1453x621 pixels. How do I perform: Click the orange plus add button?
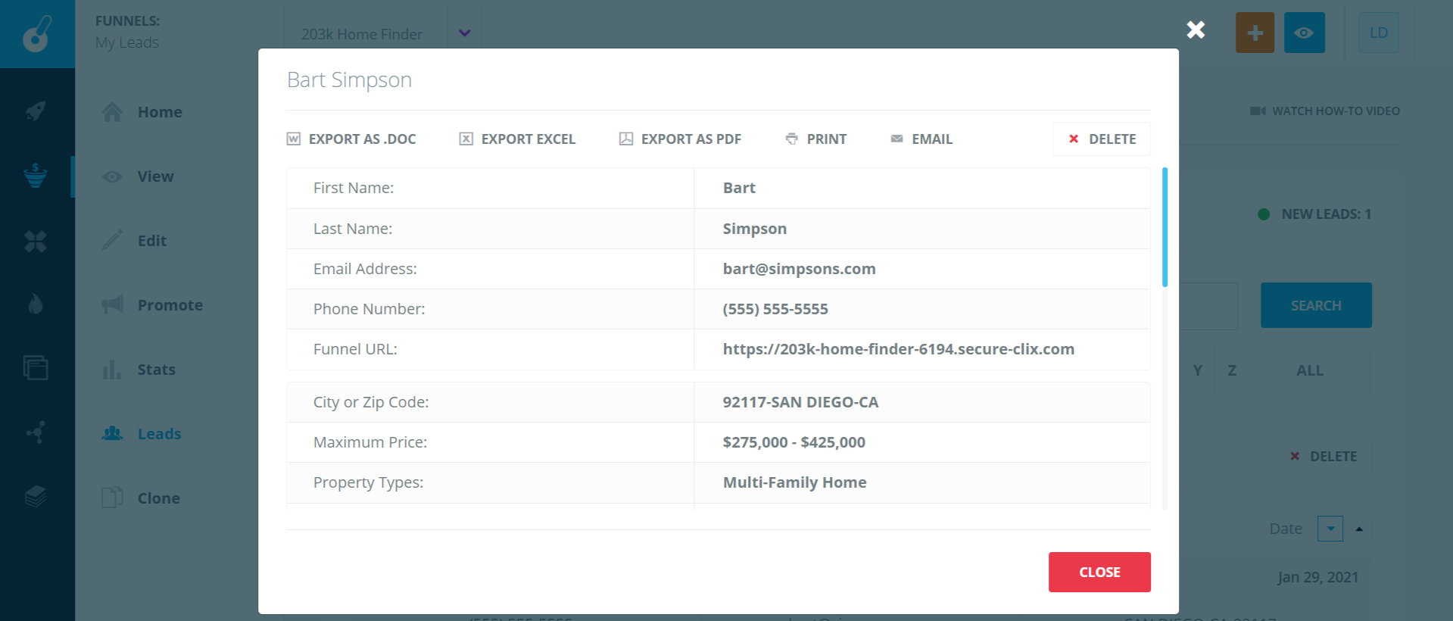pyautogui.click(x=1255, y=33)
